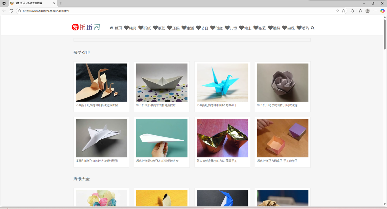Open the orange paper cranes family thumbnail
The width and height of the screenshot is (387, 209).
[x=101, y=83]
